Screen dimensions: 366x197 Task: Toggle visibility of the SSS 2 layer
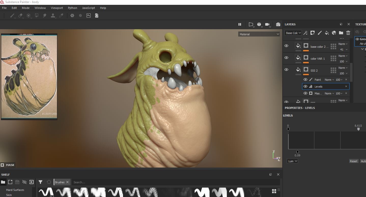point(286,70)
